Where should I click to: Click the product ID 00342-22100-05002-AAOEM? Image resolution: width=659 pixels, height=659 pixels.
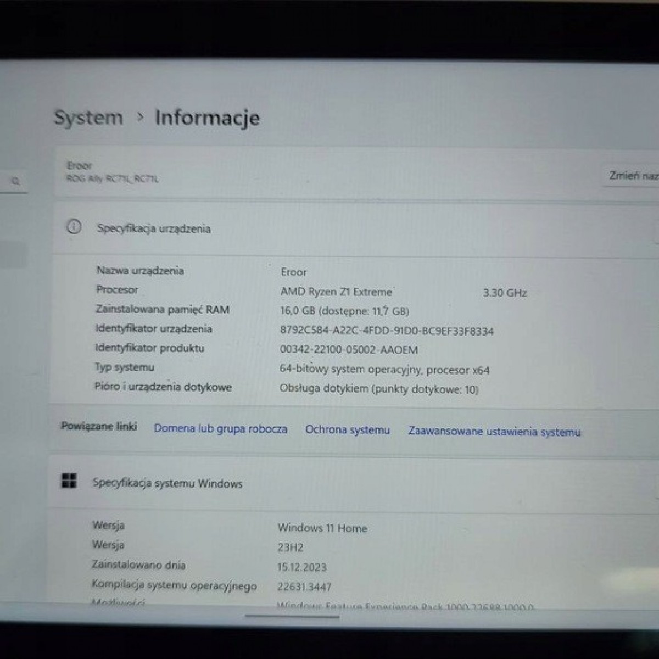click(348, 350)
